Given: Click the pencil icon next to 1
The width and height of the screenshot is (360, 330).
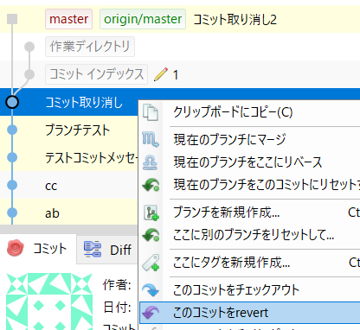Looking at the screenshot, I should 161,74.
